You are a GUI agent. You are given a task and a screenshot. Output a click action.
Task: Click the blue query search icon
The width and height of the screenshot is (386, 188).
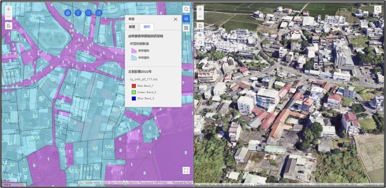click(89, 13)
